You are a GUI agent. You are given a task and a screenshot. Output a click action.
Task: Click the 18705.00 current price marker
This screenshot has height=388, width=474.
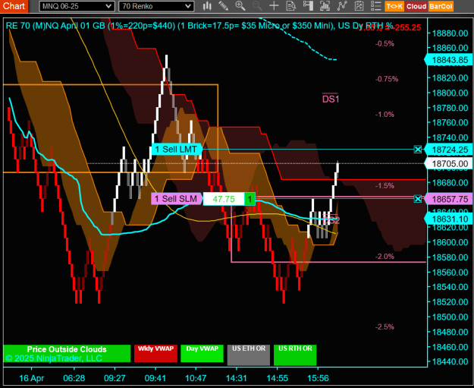(x=449, y=164)
